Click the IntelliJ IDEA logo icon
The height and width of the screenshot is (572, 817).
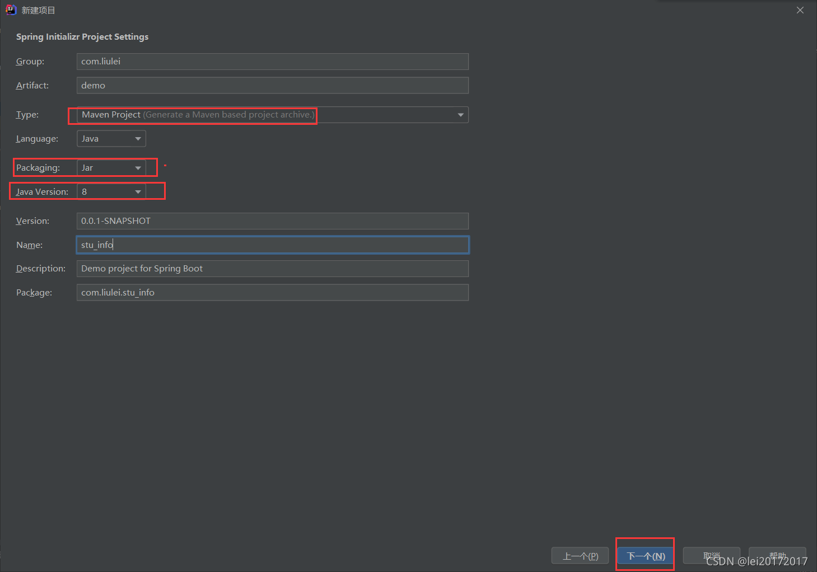click(11, 10)
